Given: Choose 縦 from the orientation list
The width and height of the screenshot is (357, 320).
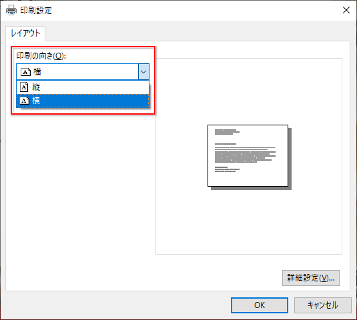Looking at the screenshot, I should [x=83, y=87].
